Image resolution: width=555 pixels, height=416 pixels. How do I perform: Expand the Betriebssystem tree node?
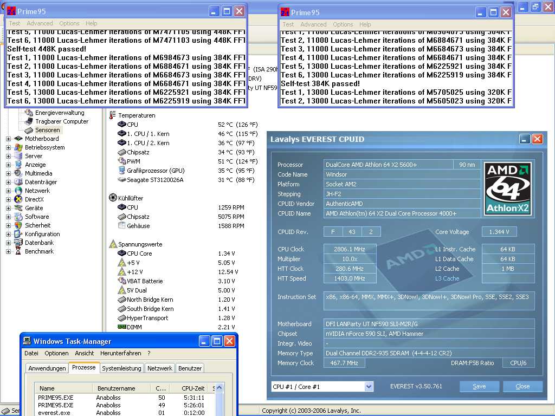click(x=9, y=147)
